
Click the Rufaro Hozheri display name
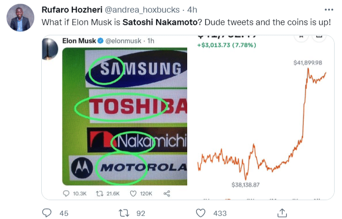68,10
